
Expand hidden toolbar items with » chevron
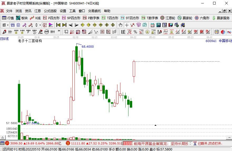pyautogui.click(x=59, y=31)
